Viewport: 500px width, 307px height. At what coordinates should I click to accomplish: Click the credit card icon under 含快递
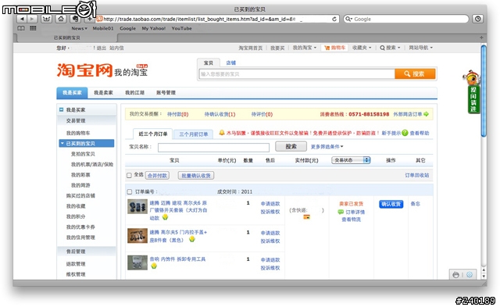coord(306,217)
